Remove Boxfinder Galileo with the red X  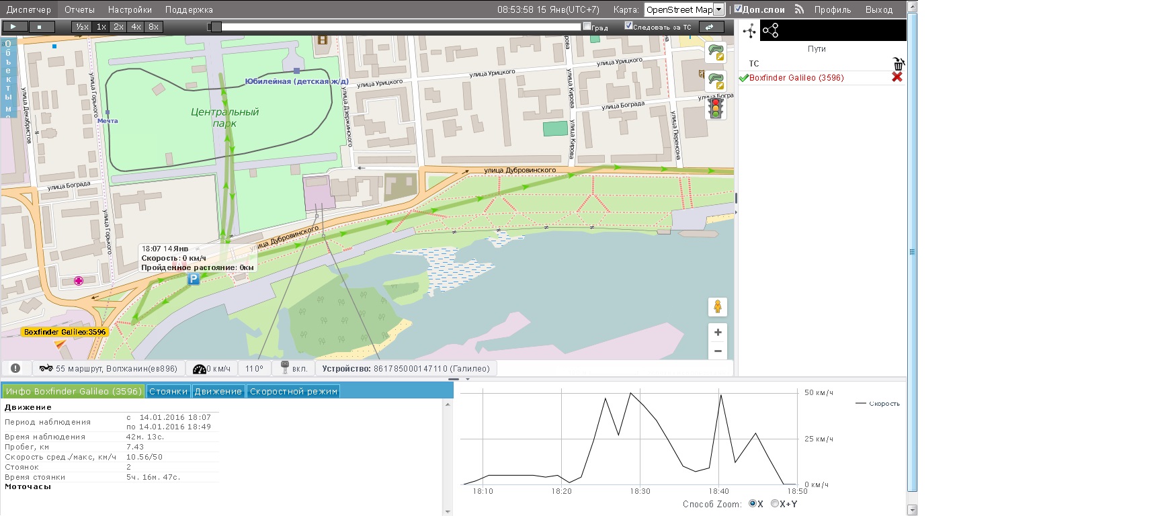[897, 77]
